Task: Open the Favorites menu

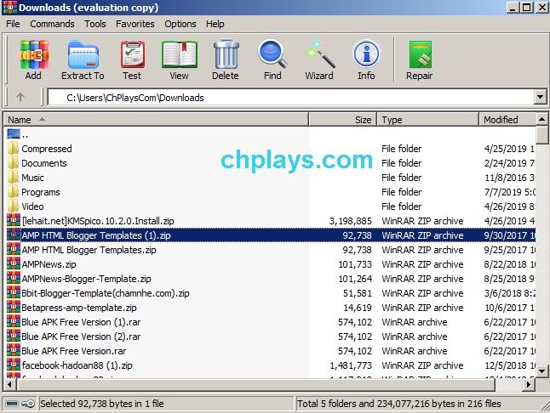Action: pos(135,24)
